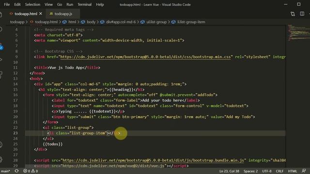Click the main* branch in status bar
The image size is (310, 174).
click(x=5, y=171)
